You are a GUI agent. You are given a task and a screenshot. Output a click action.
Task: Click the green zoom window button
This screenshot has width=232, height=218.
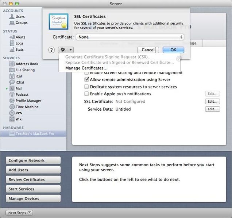17,4
